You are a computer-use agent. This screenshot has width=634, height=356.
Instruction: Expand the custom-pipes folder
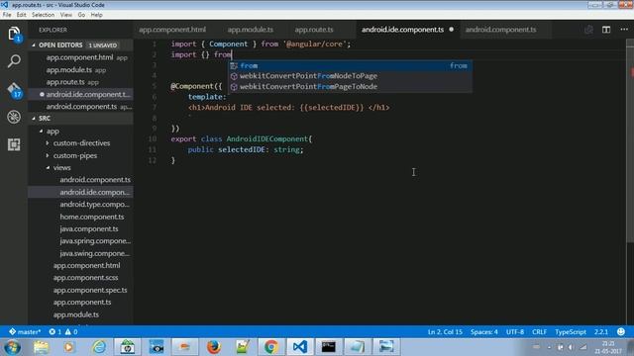48,155
